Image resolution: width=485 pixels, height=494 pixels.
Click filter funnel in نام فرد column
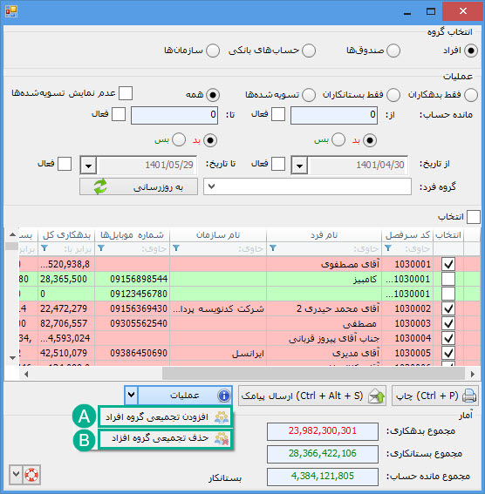pos(273,248)
